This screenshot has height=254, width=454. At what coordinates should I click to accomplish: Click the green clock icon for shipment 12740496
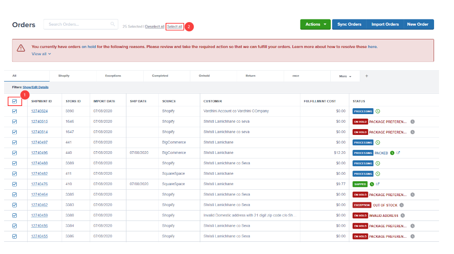coord(392,153)
